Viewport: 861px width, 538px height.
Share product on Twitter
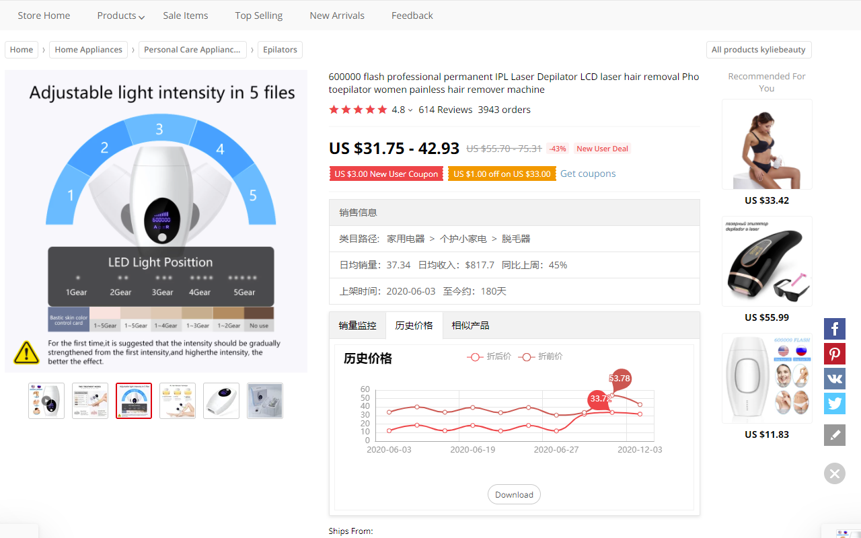pyautogui.click(x=835, y=403)
